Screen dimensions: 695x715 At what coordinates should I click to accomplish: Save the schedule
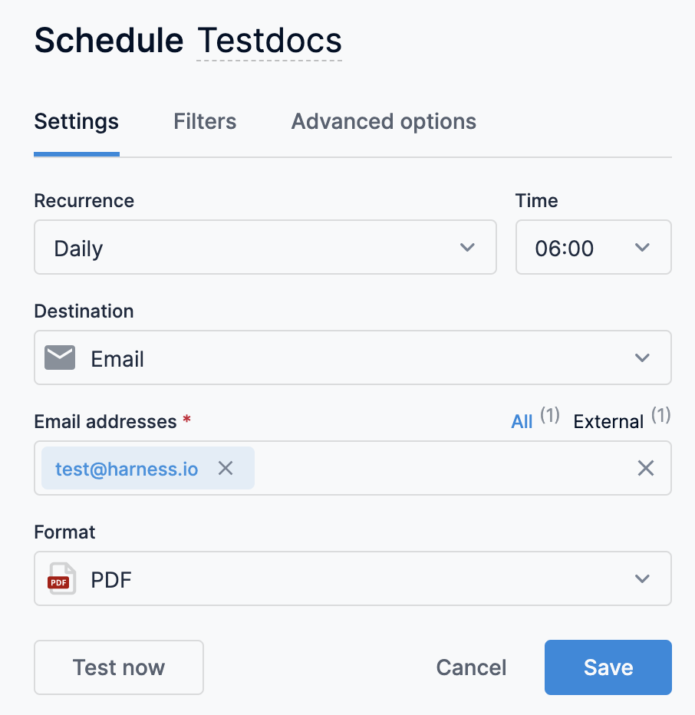click(608, 667)
